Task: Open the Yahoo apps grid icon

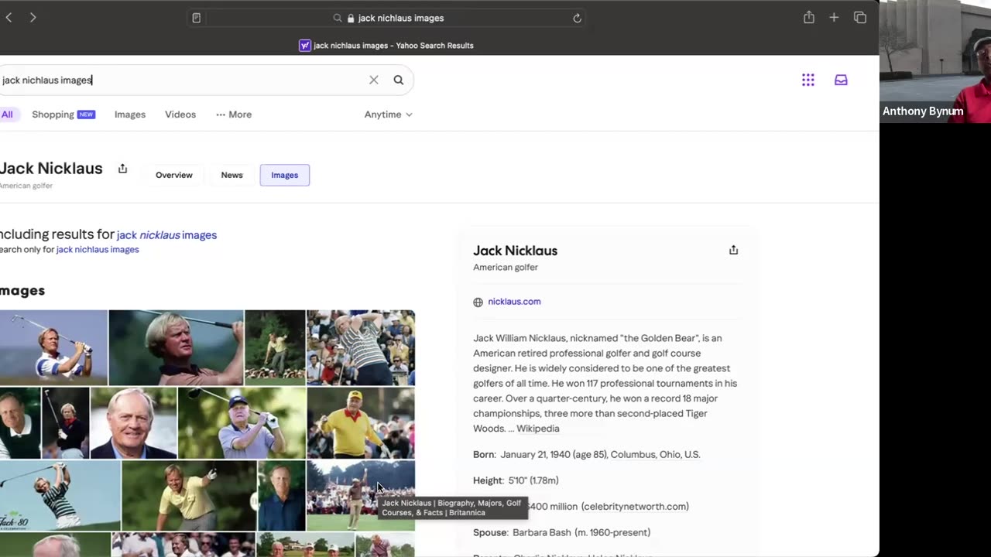Action: tap(808, 80)
